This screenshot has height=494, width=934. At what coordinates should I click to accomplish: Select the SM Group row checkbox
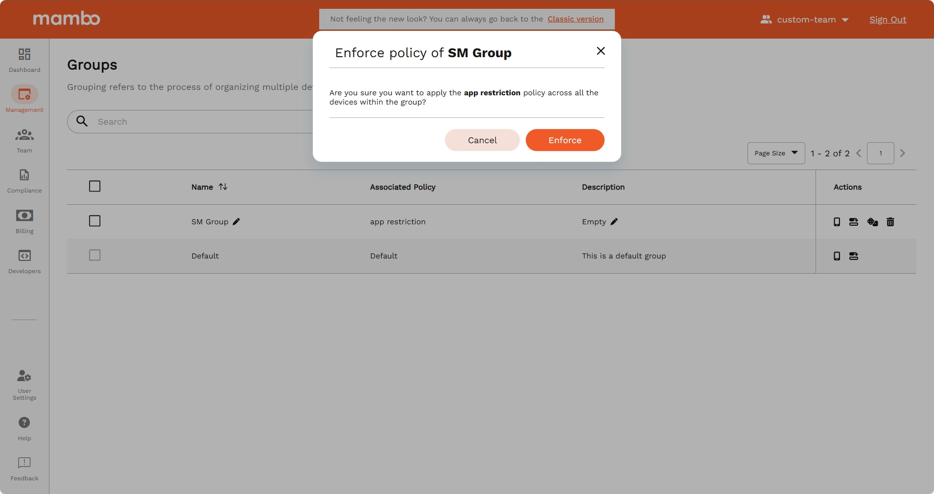pos(94,221)
